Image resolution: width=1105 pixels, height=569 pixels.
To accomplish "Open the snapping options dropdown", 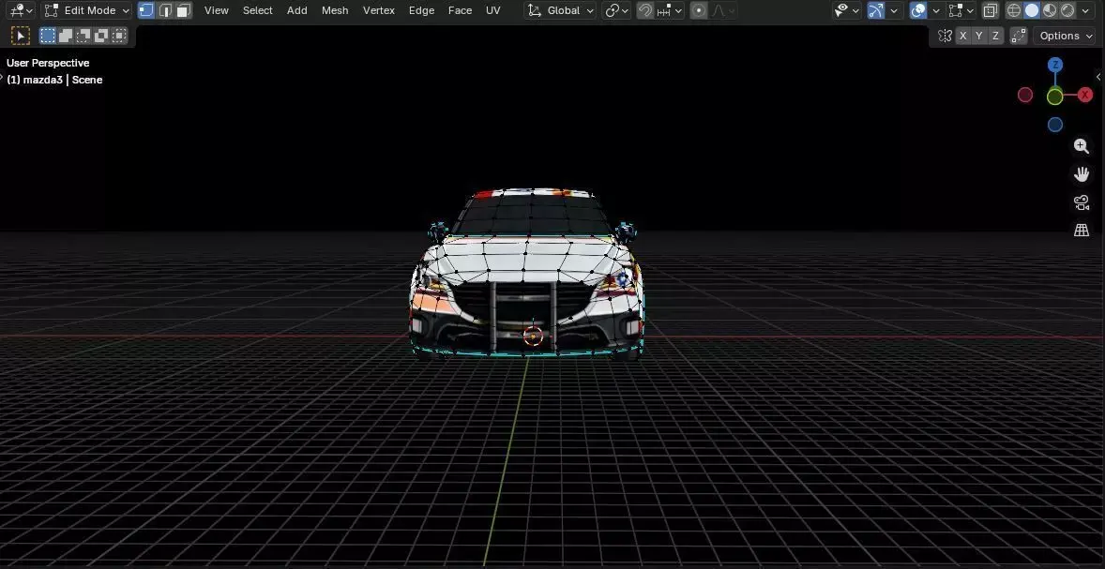I will [x=670, y=10].
